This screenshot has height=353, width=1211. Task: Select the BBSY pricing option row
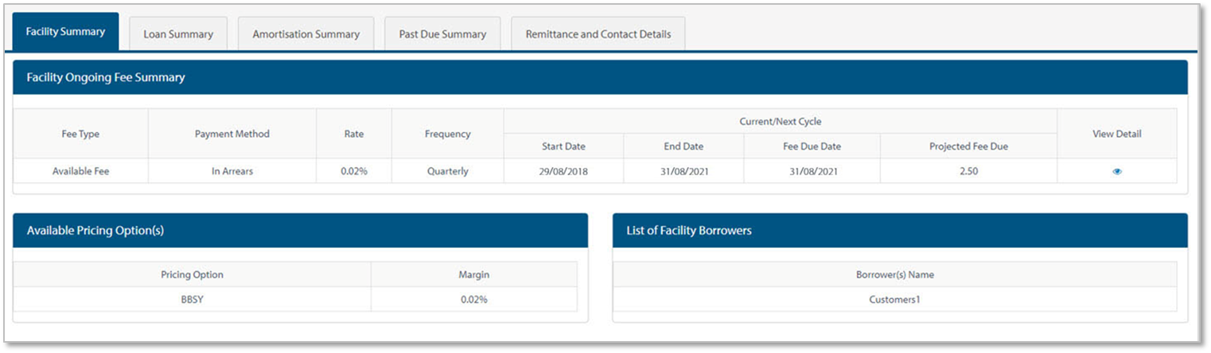pos(192,300)
